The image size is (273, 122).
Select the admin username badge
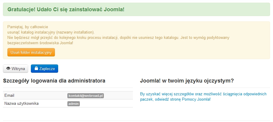pyautogui.click(x=74, y=104)
